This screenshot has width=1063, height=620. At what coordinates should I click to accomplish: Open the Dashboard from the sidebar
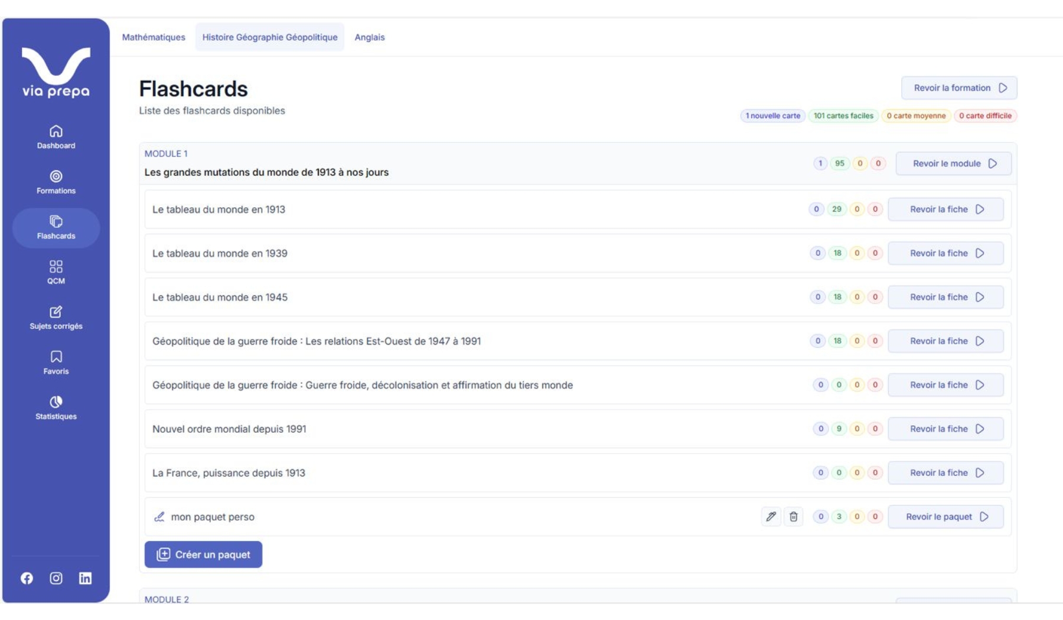pos(56,137)
